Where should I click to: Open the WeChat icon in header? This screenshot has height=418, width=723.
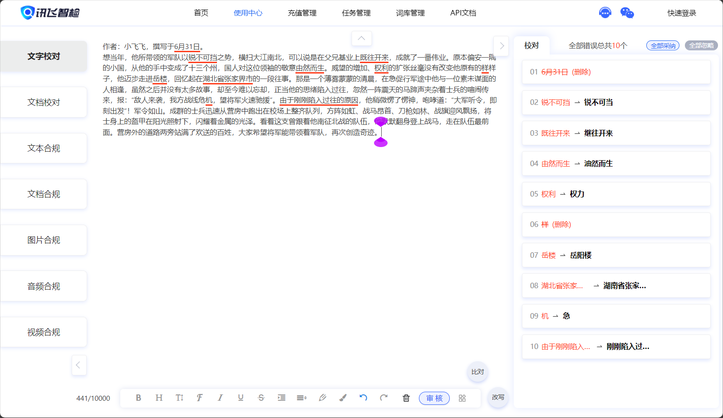tap(627, 13)
